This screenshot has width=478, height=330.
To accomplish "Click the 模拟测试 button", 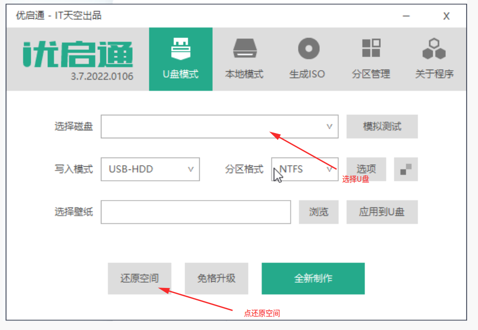I will (x=382, y=126).
